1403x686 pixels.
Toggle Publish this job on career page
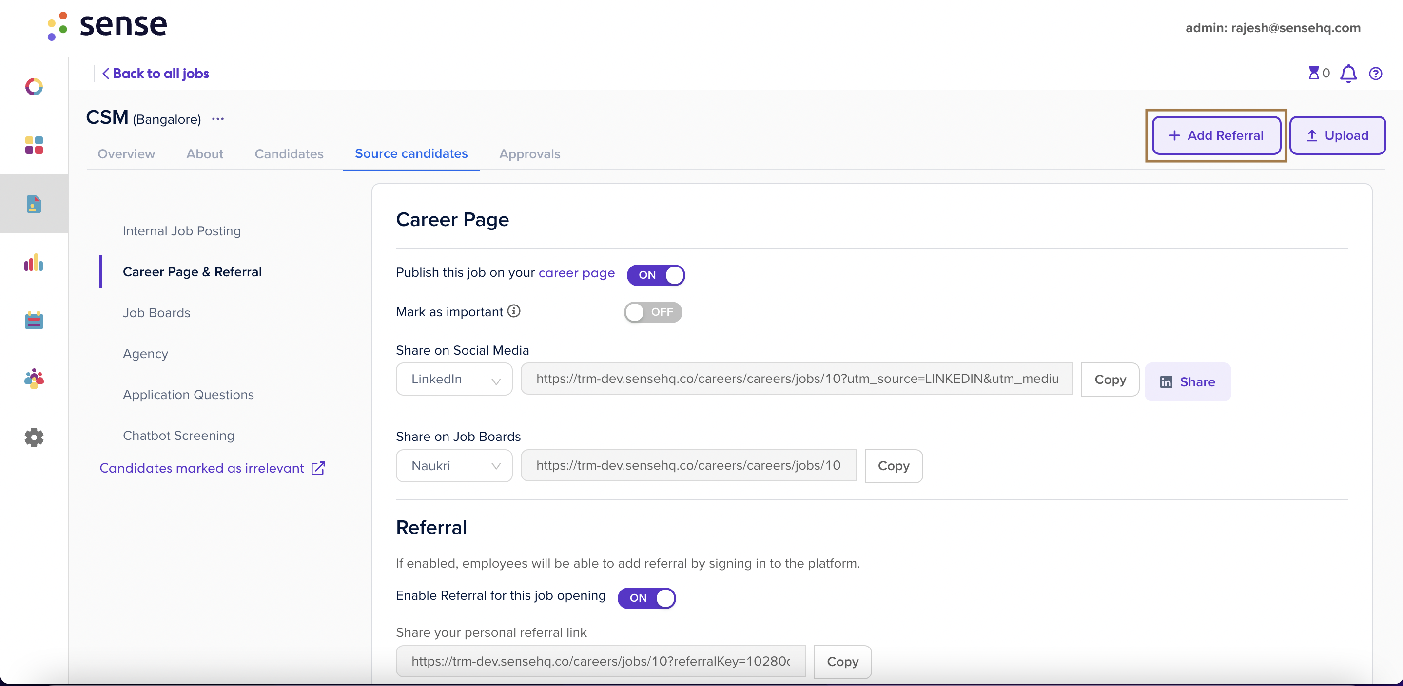pyautogui.click(x=656, y=275)
